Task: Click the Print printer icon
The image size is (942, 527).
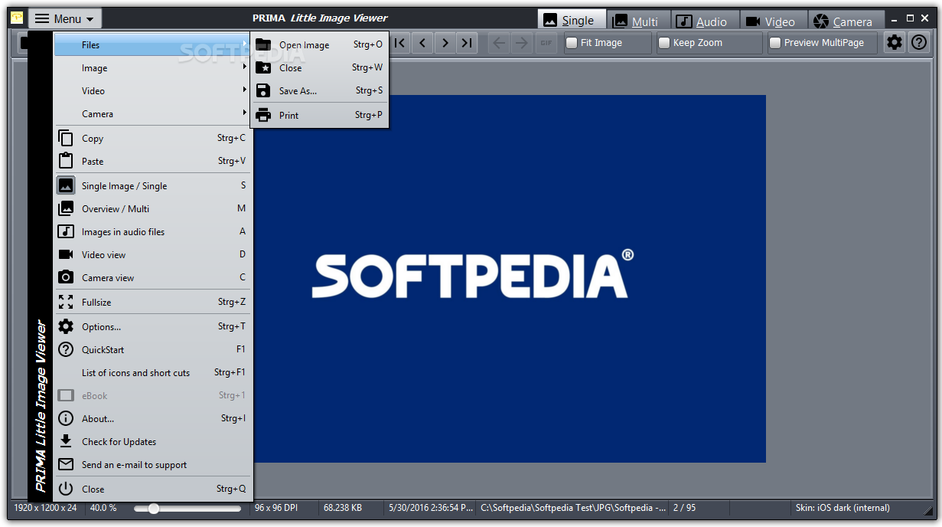Action: [263, 115]
